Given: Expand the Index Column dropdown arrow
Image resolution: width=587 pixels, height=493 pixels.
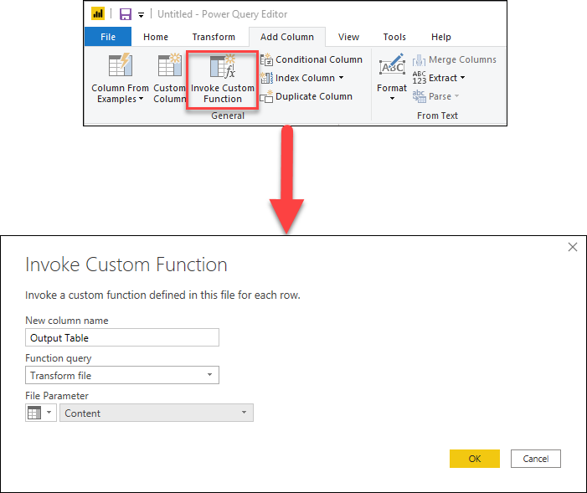Looking at the screenshot, I should click(x=341, y=78).
